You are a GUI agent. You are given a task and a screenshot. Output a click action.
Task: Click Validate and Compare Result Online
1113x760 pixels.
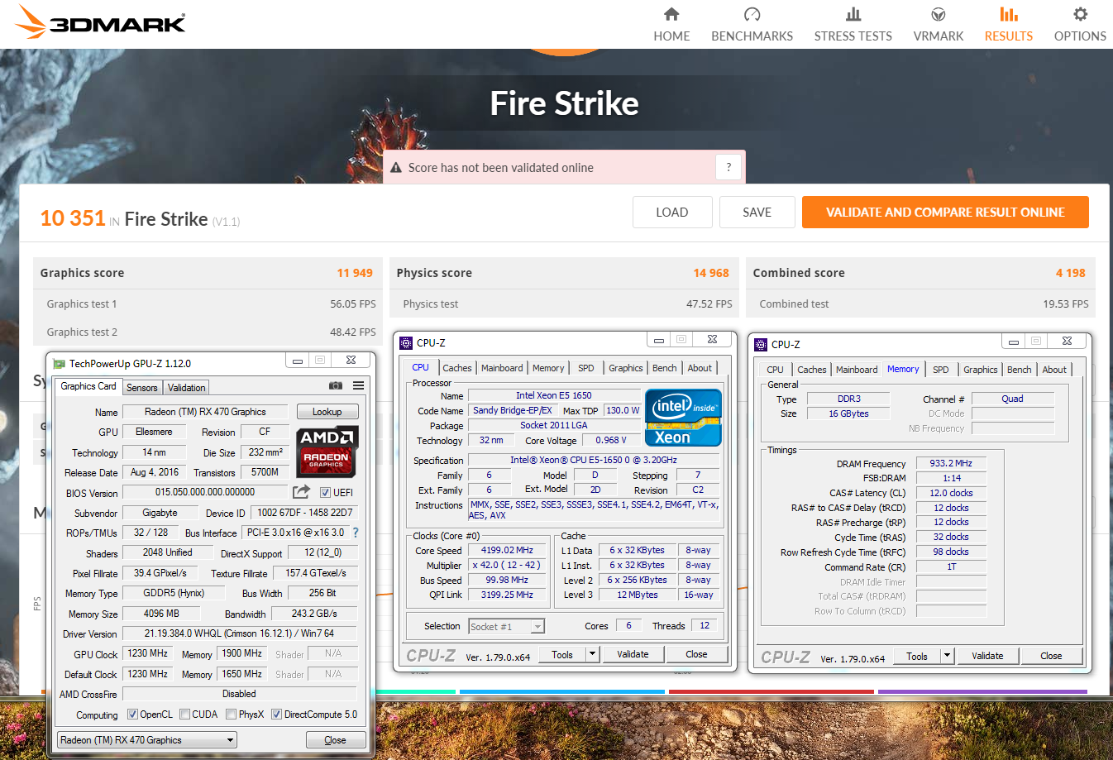(945, 213)
